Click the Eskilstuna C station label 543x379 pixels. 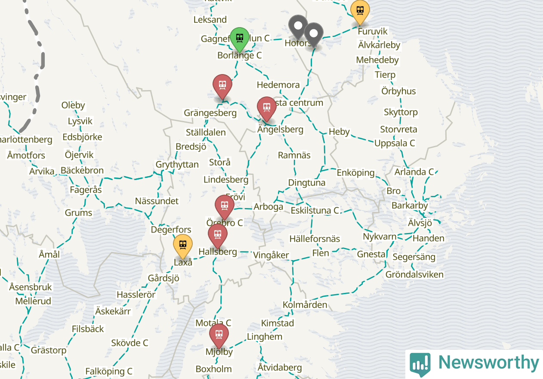point(315,211)
